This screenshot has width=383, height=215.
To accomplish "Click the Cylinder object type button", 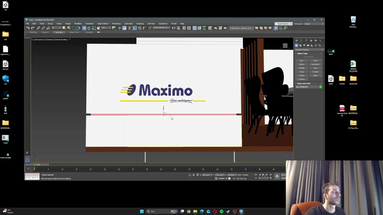I will (302, 68).
